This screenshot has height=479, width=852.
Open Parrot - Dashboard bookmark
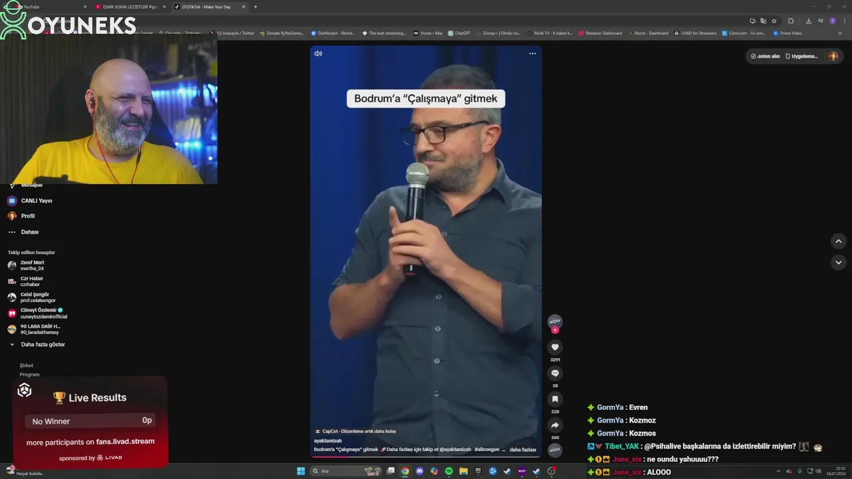(x=648, y=33)
